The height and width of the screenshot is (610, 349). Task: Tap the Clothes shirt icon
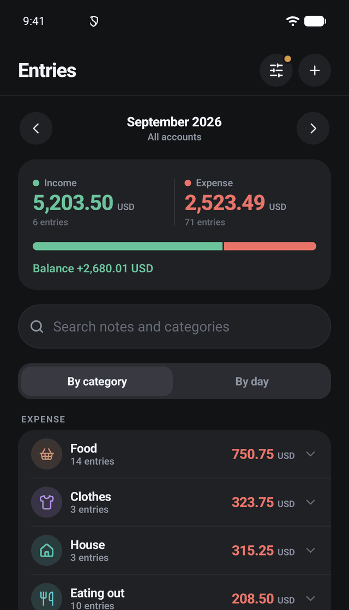pos(47,502)
